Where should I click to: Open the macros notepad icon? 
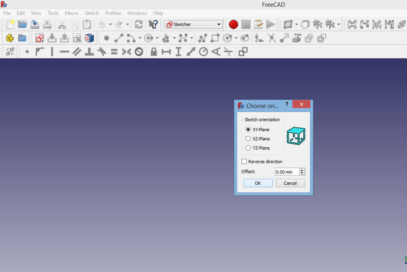point(258,24)
